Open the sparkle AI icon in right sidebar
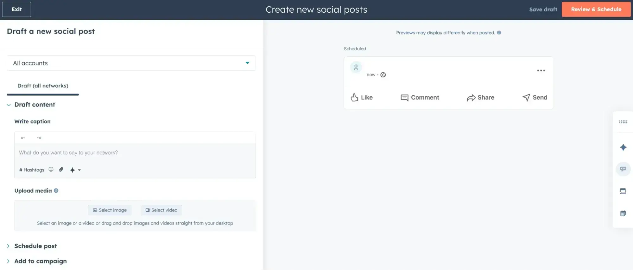This screenshot has width=633, height=270. (x=623, y=147)
